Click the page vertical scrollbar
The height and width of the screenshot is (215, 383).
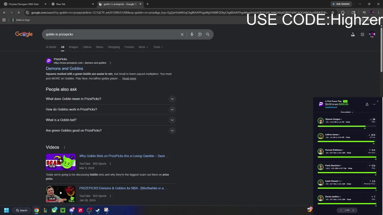point(381,49)
